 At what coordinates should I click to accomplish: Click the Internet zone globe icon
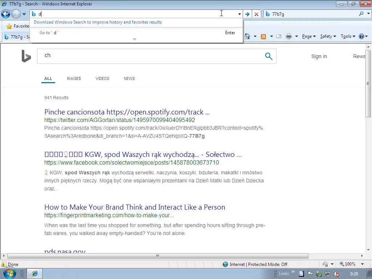pyautogui.click(x=225, y=264)
